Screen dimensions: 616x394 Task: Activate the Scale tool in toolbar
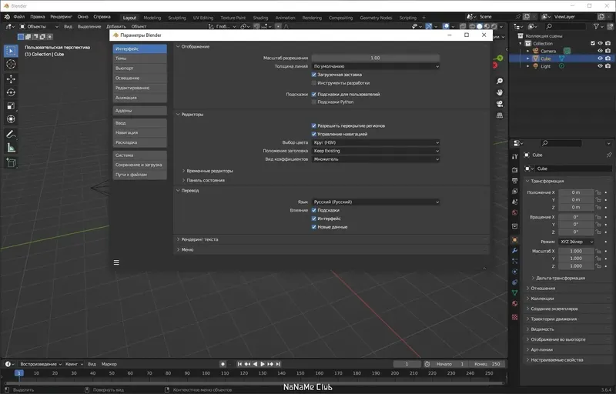[x=11, y=106]
